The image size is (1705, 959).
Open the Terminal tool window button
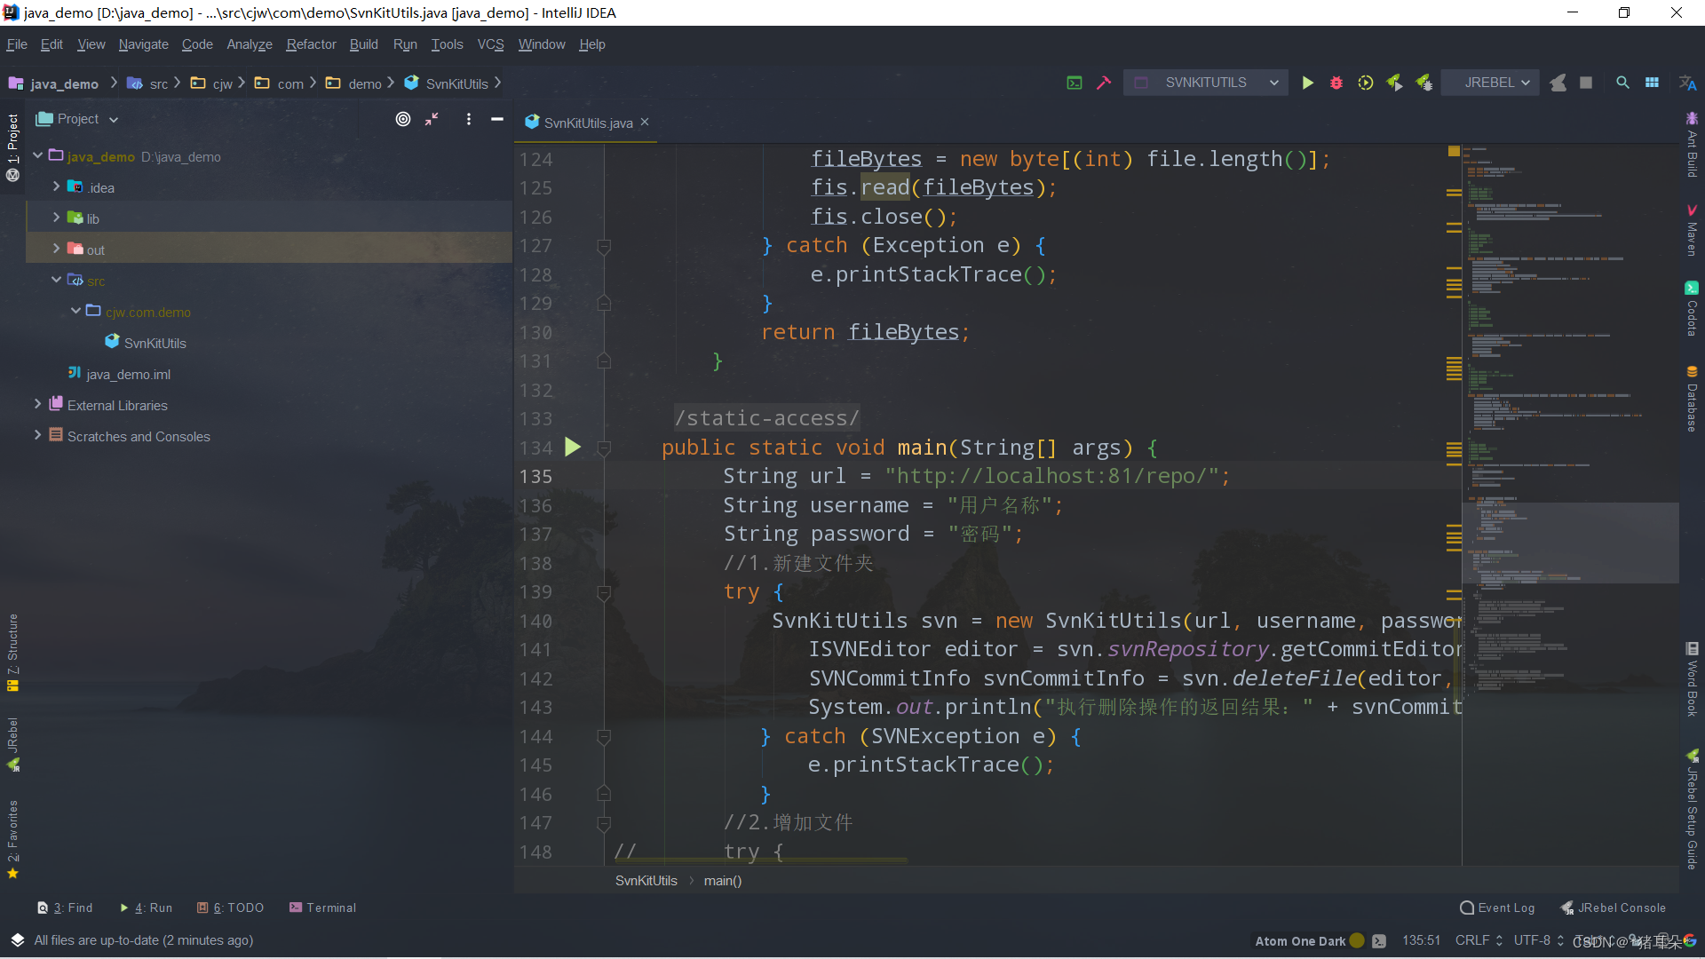click(x=322, y=907)
